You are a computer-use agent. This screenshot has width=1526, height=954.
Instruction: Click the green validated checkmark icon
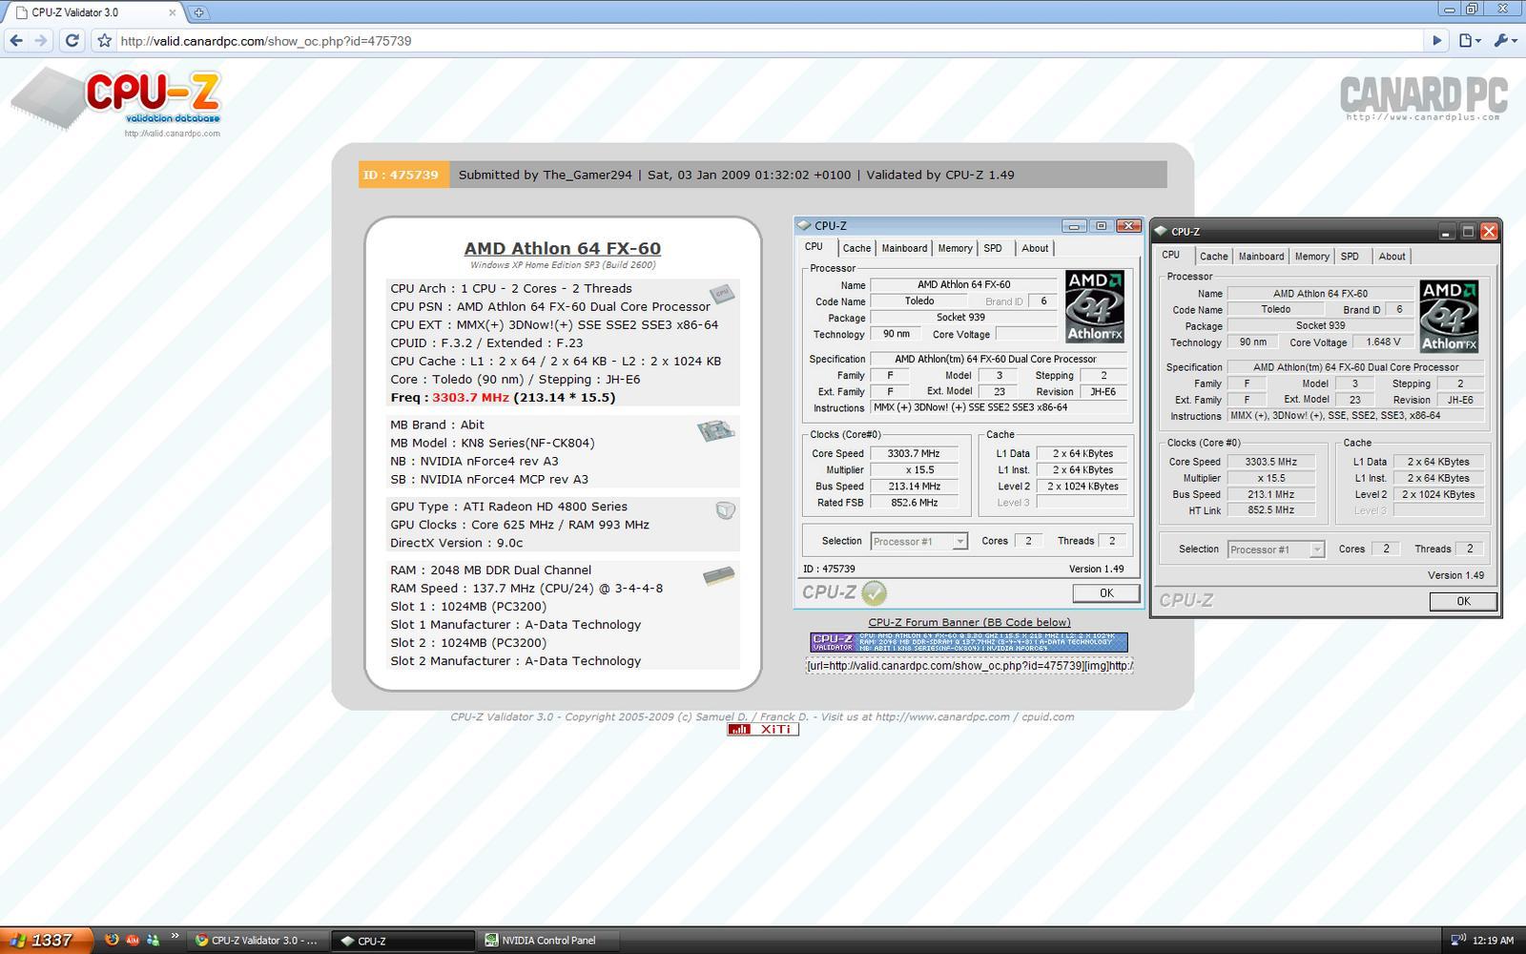pyautogui.click(x=874, y=592)
